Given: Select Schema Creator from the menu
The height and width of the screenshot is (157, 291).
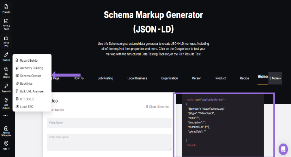Looking at the screenshot, I should coord(30,76).
